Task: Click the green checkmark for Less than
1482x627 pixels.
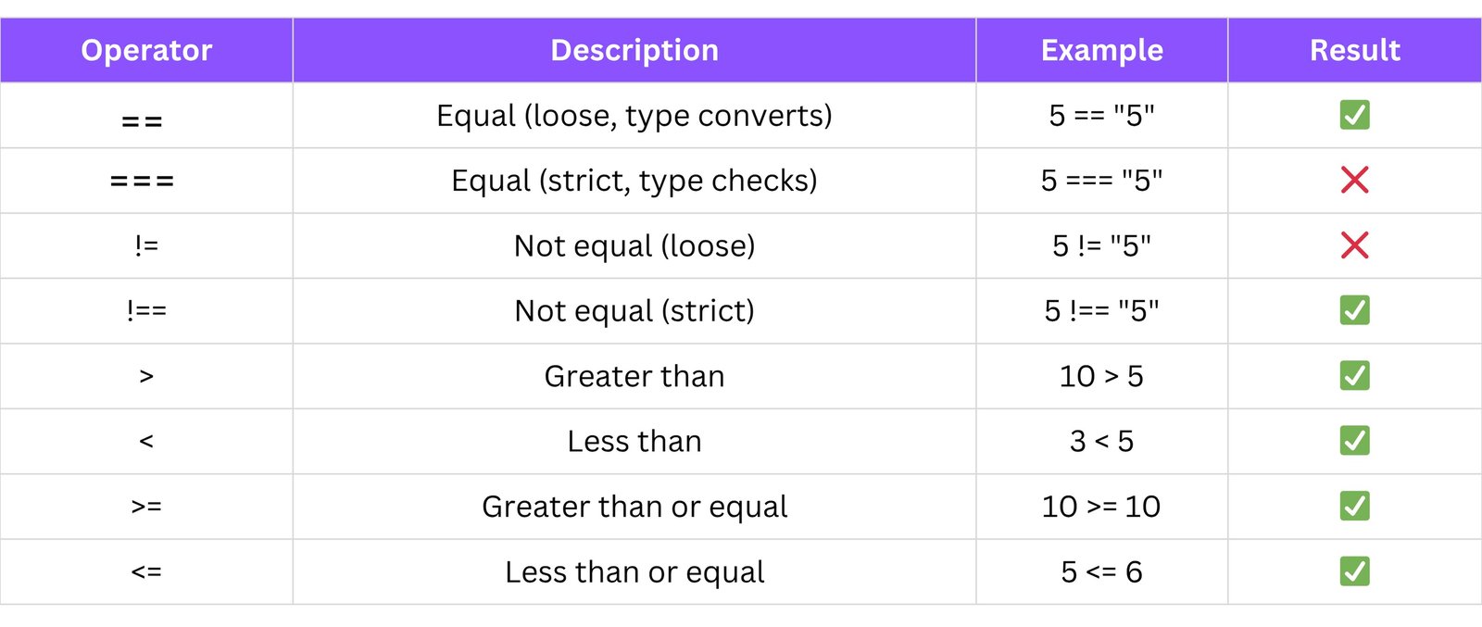Action: pyautogui.click(x=1354, y=441)
